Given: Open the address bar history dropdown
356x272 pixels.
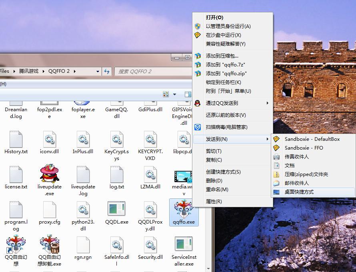Looking at the screenshot, I should coord(98,71).
